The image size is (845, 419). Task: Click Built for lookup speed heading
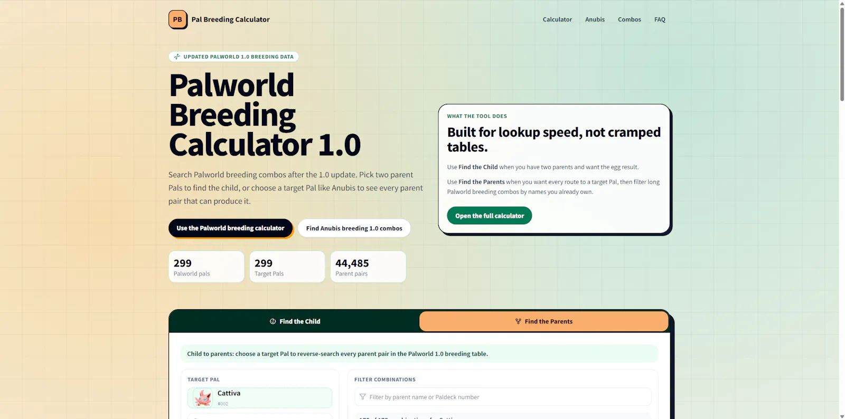554,139
